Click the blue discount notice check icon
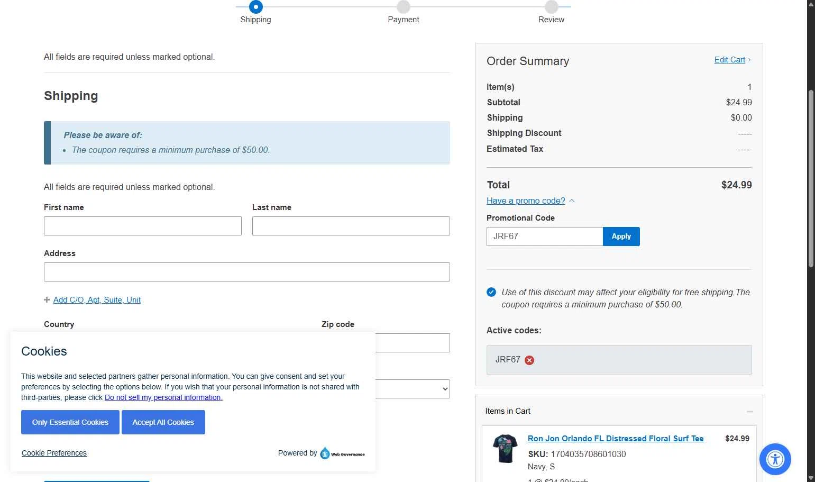 491,292
